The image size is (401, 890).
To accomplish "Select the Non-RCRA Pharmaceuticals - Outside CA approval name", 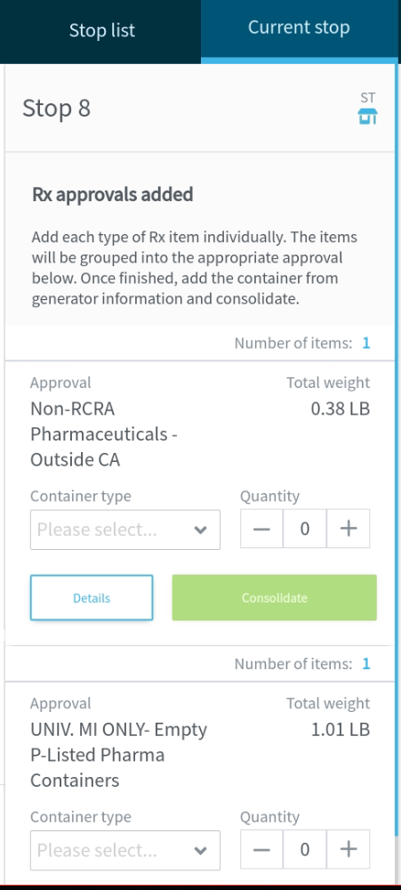I will (x=104, y=434).
